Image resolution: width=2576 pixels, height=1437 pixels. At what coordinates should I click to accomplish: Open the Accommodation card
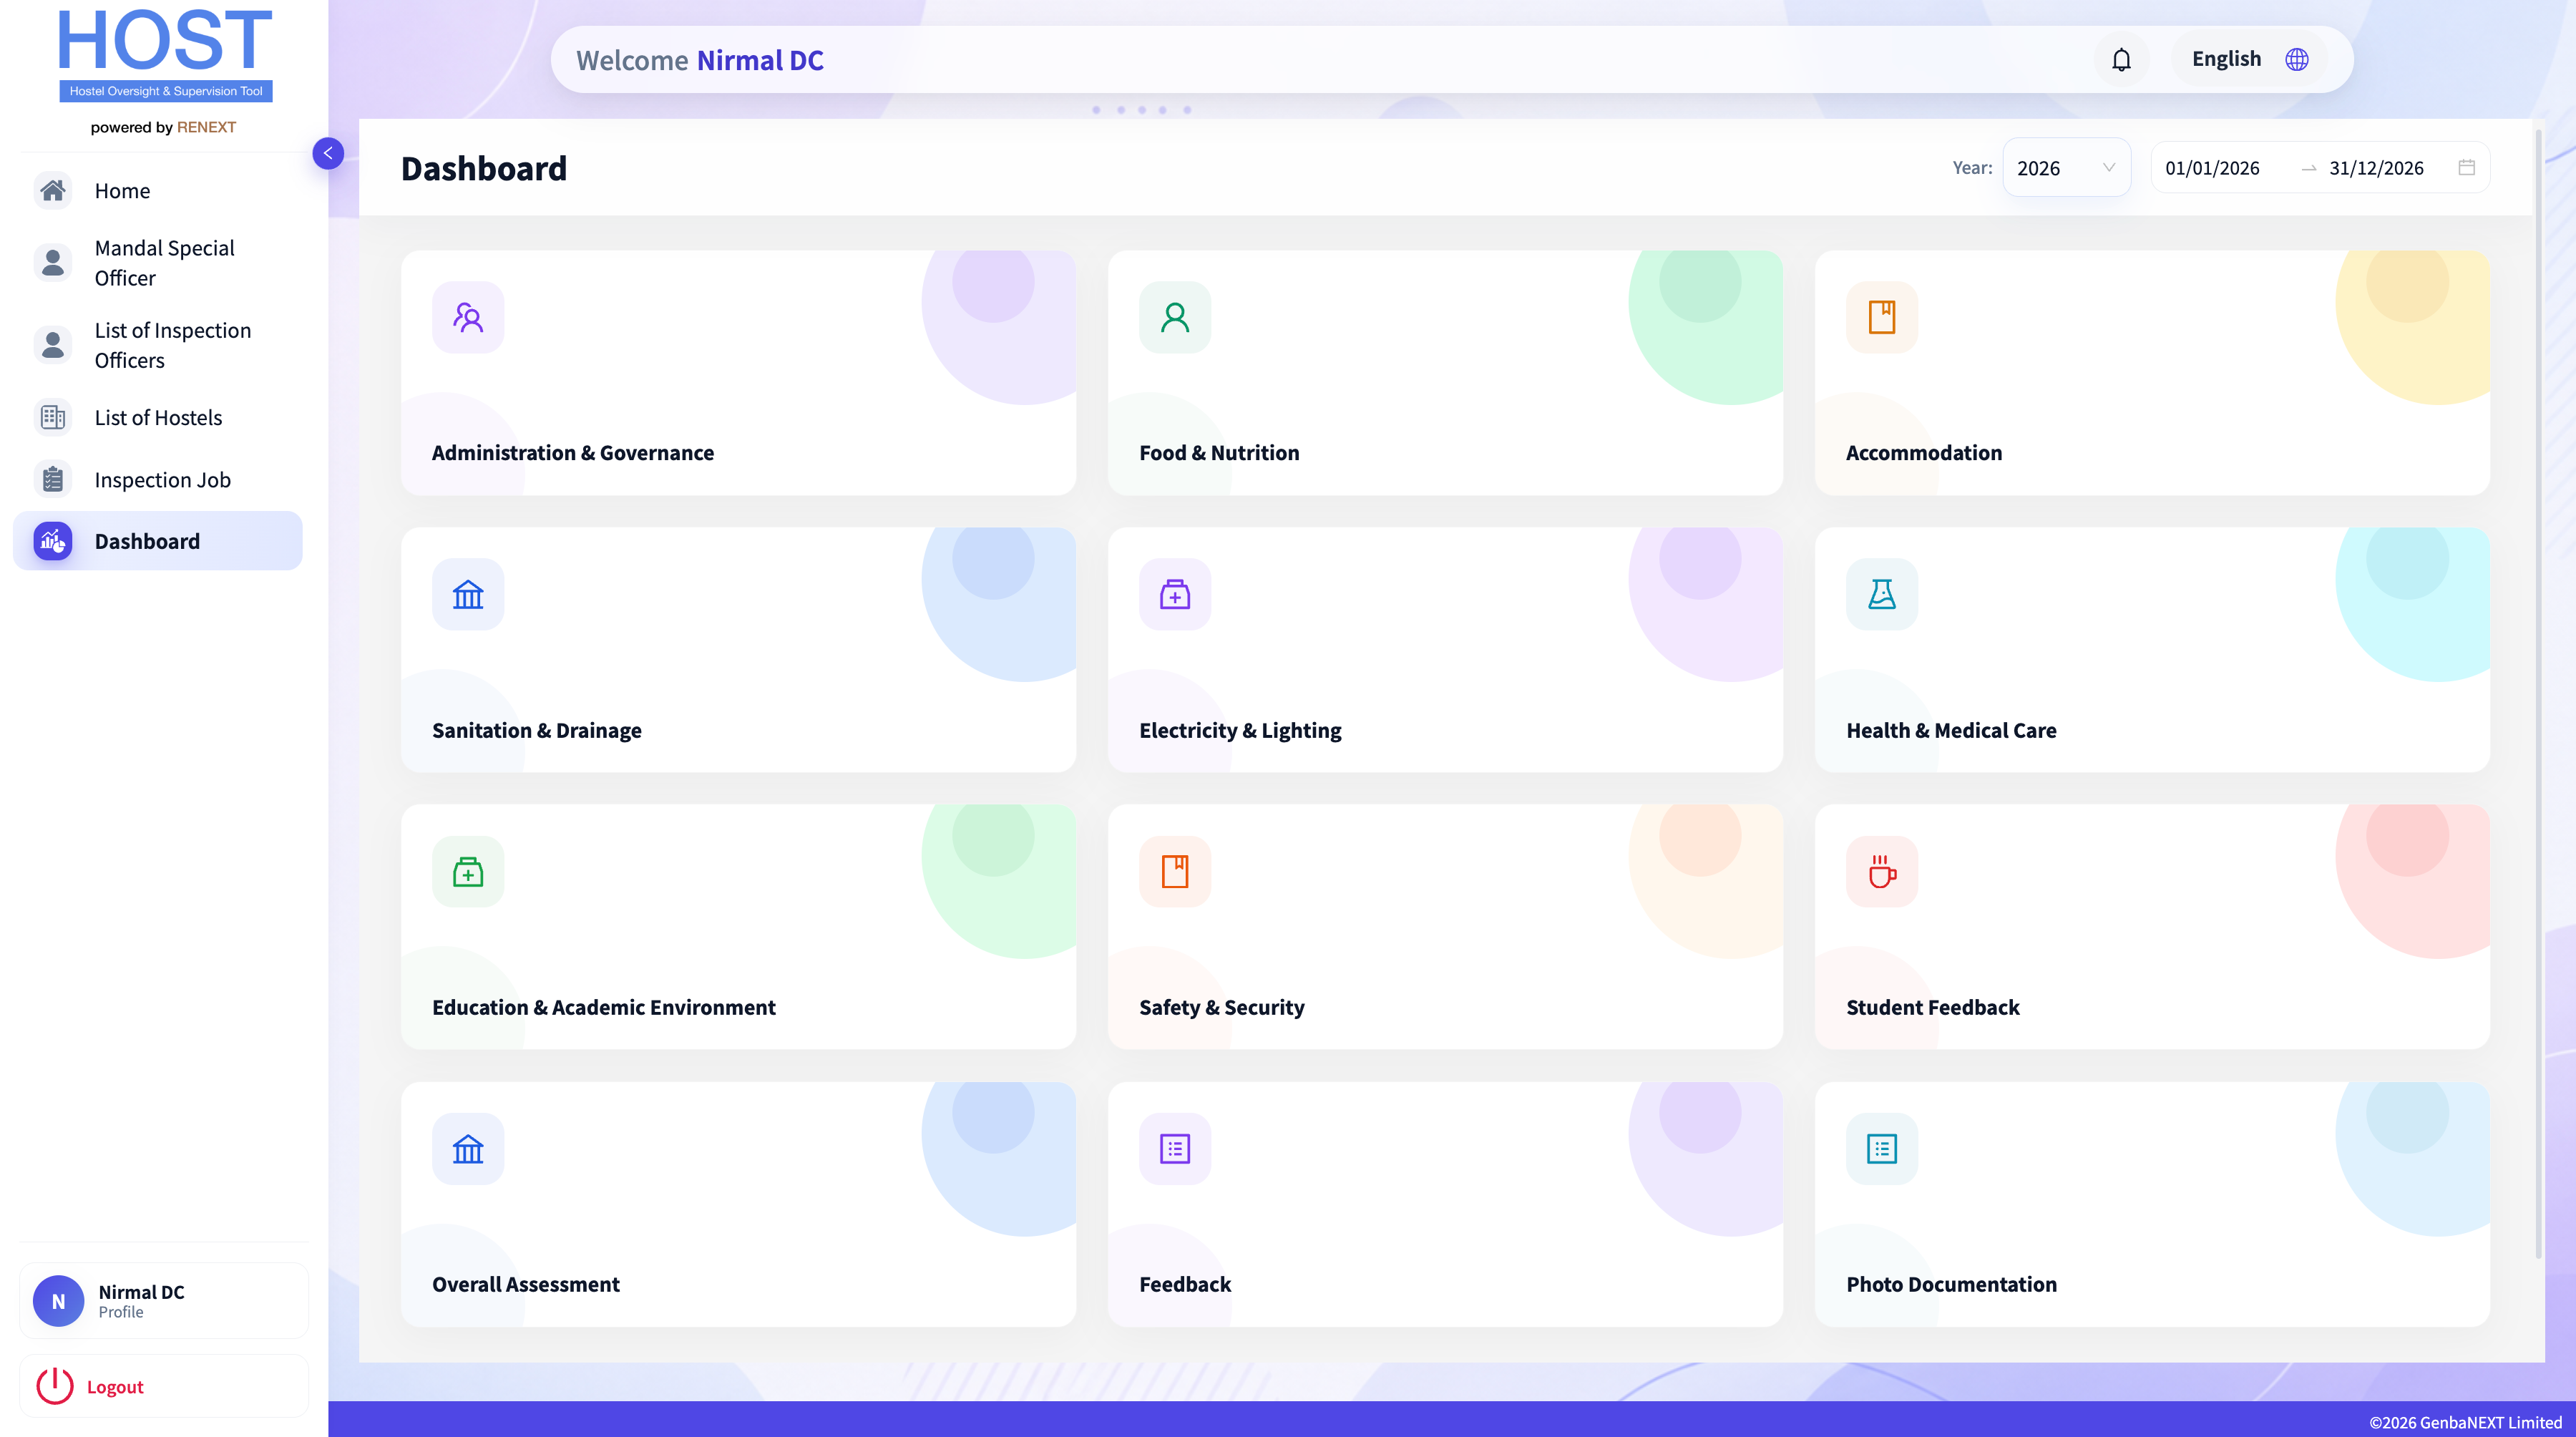click(2152, 373)
